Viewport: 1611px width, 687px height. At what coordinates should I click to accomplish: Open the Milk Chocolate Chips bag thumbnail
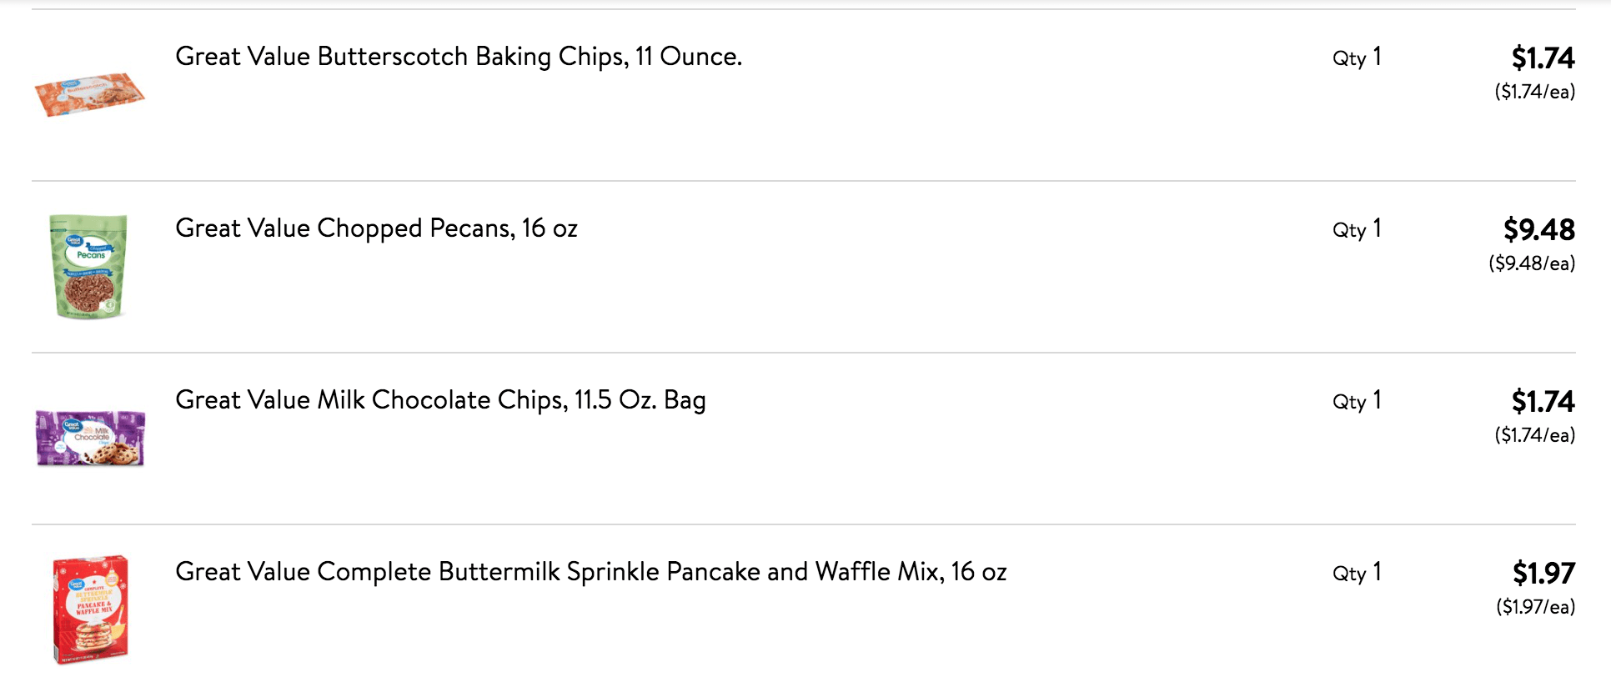point(90,438)
